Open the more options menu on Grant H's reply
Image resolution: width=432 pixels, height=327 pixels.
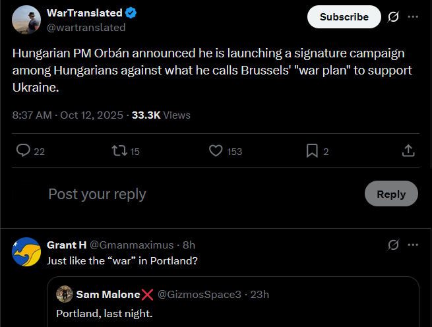(x=413, y=245)
